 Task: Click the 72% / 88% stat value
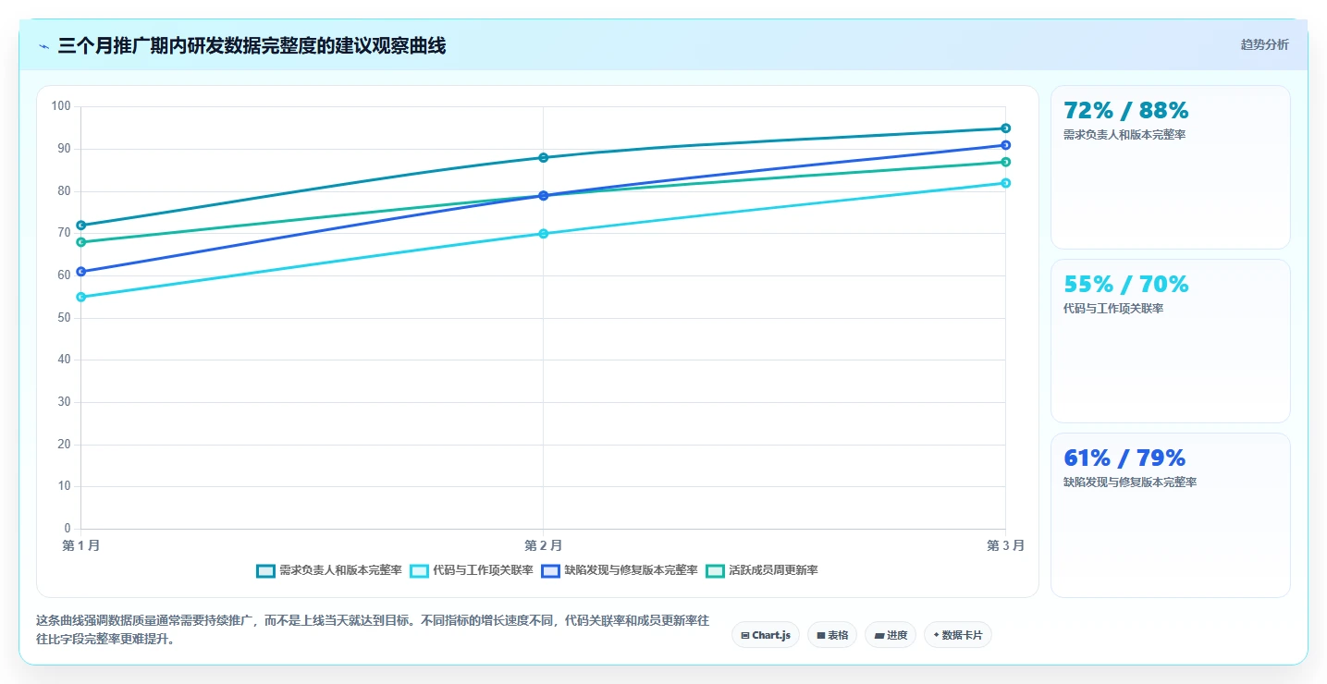pyautogui.click(x=1126, y=111)
